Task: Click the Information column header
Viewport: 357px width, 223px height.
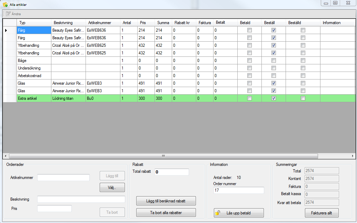Action: [338, 23]
